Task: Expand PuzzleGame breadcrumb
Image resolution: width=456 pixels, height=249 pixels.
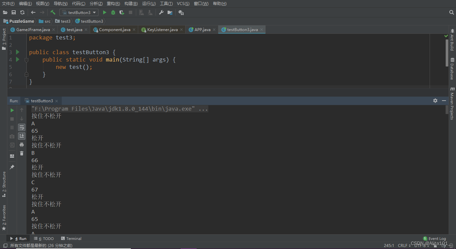Action: tap(19, 21)
